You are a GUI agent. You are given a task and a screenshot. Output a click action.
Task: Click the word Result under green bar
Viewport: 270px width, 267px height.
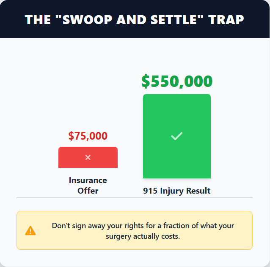pyautogui.click(x=197, y=191)
